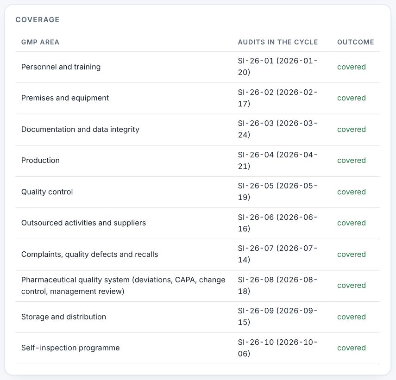
Task: Select Outsourced activities and suppliers row
Action: click(x=197, y=223)
